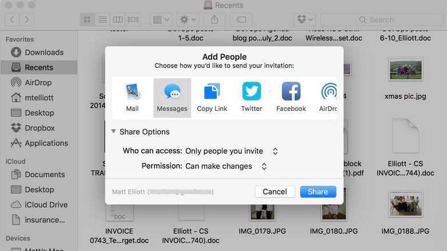Image resolution: width=447 pixels, height=251 pixels.
Task: Select the blog po...uly_2.doc file name
Action: pyautogui.click(x=262, y=38)
